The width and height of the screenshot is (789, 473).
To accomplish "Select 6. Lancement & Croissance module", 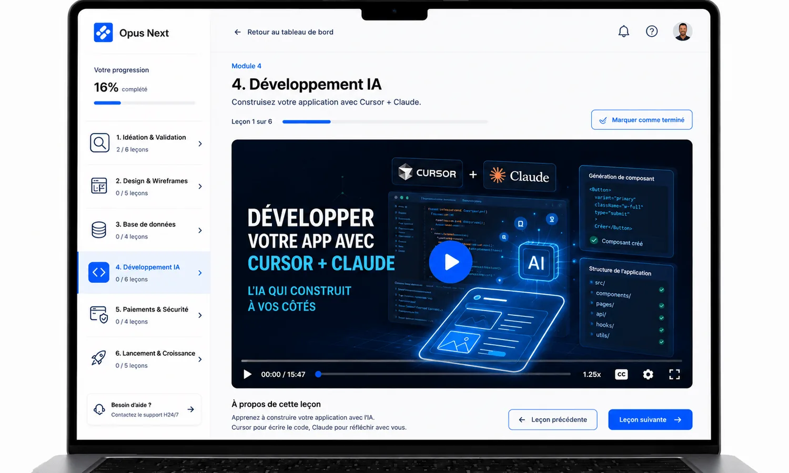I will [144, 359].
